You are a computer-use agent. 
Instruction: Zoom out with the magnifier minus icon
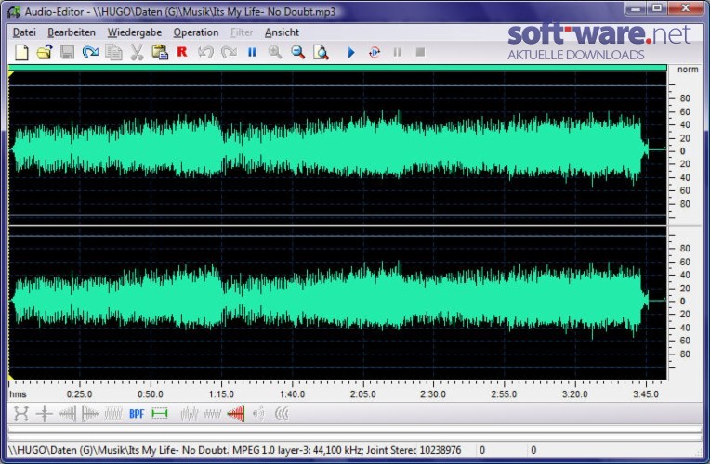pos(298,53)
